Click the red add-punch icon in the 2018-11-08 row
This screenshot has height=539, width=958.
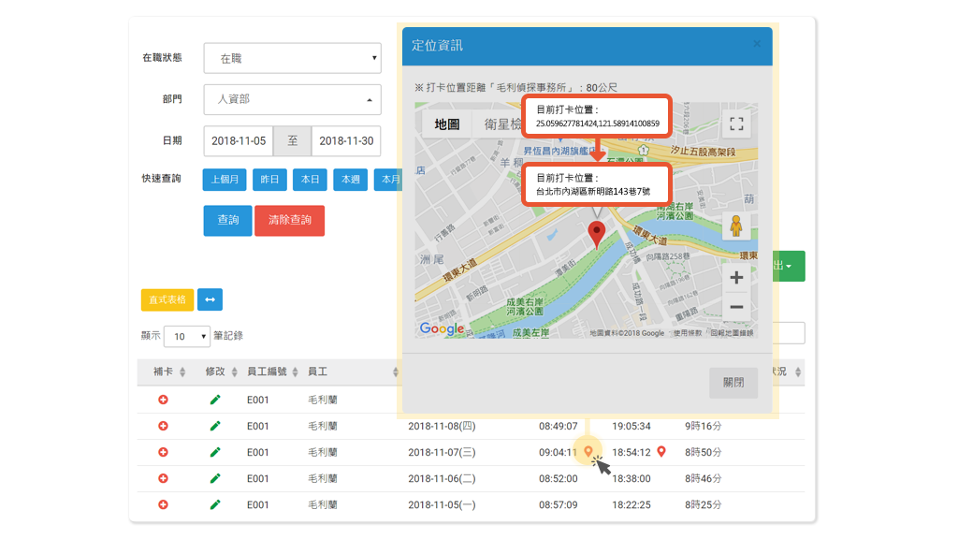[x=163, y=426]
